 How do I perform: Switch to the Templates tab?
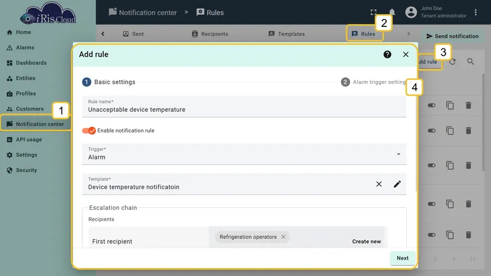[x=287, y=34]
